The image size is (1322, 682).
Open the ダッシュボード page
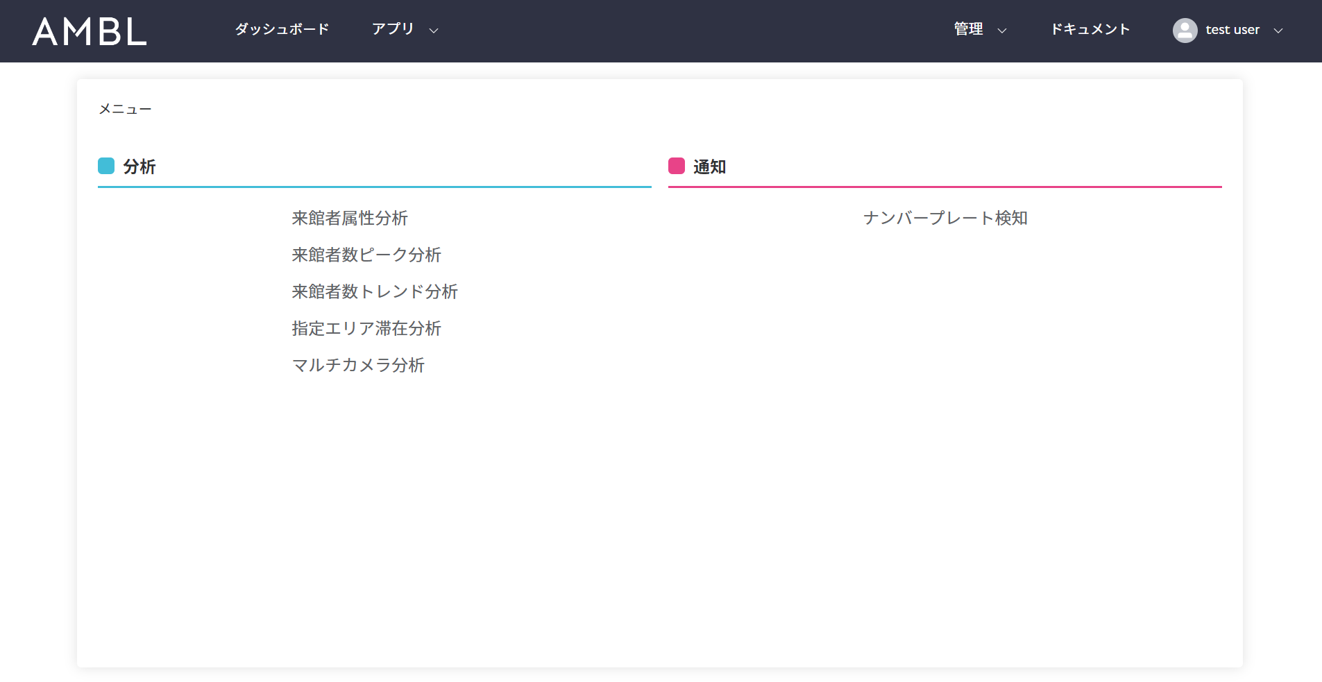point(282,29)
